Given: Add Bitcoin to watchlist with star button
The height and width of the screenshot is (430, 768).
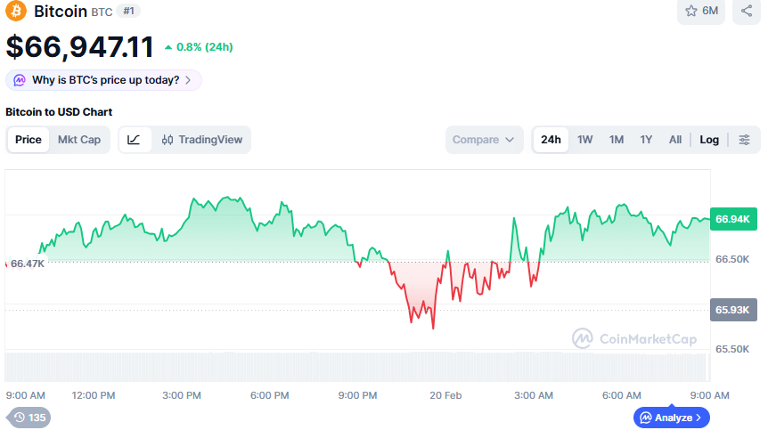Looking at the screenshot, I should click(702, 12).
